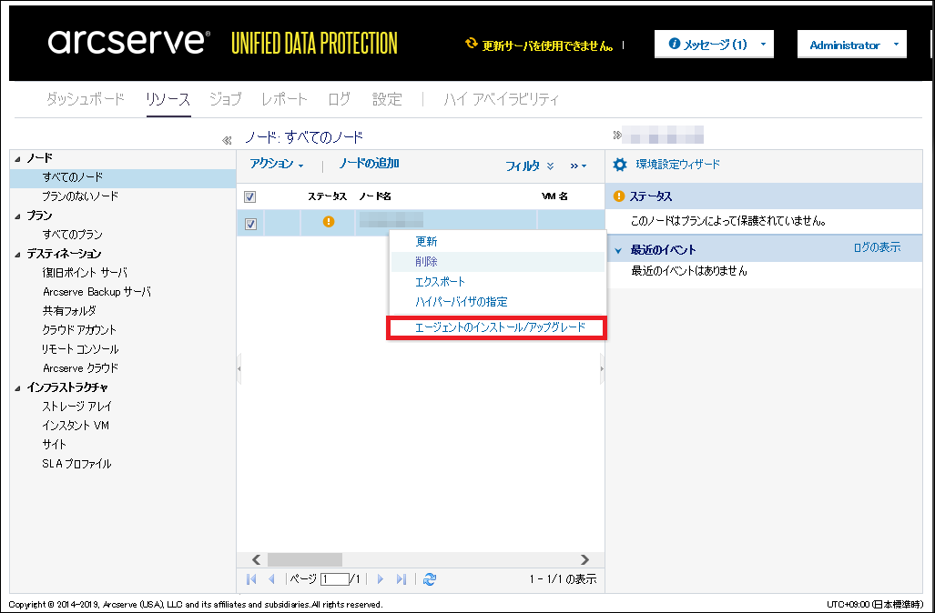The width and height of the screenshot is (935, 613).
Task: Open the toolbar overflow menu
Action: click(x=578, y=166)
